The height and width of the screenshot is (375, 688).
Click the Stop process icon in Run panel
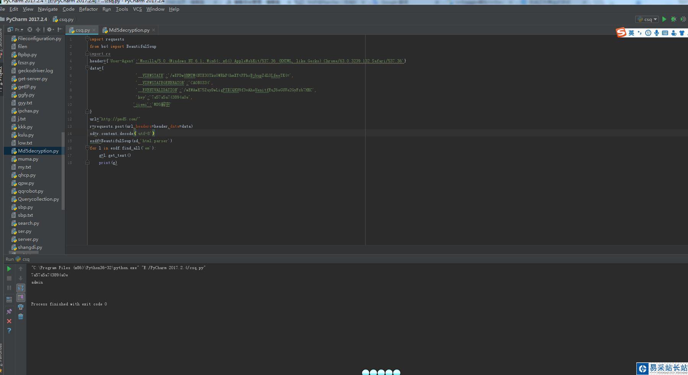(x=9, y=278)
